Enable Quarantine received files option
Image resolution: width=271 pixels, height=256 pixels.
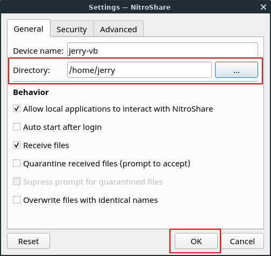[x=17, y=163]
